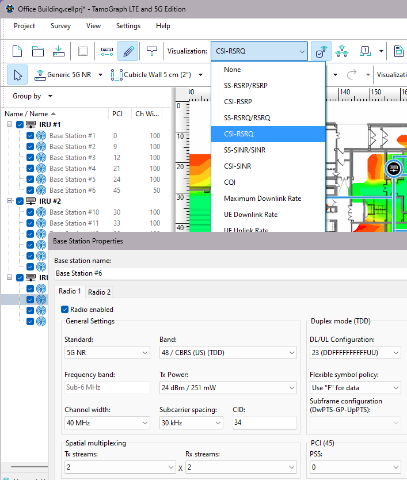This screenshot has width=407, height=480.
Task: Click the TamoGraph app icon in title bar
Action: click(x=10, y=9)
